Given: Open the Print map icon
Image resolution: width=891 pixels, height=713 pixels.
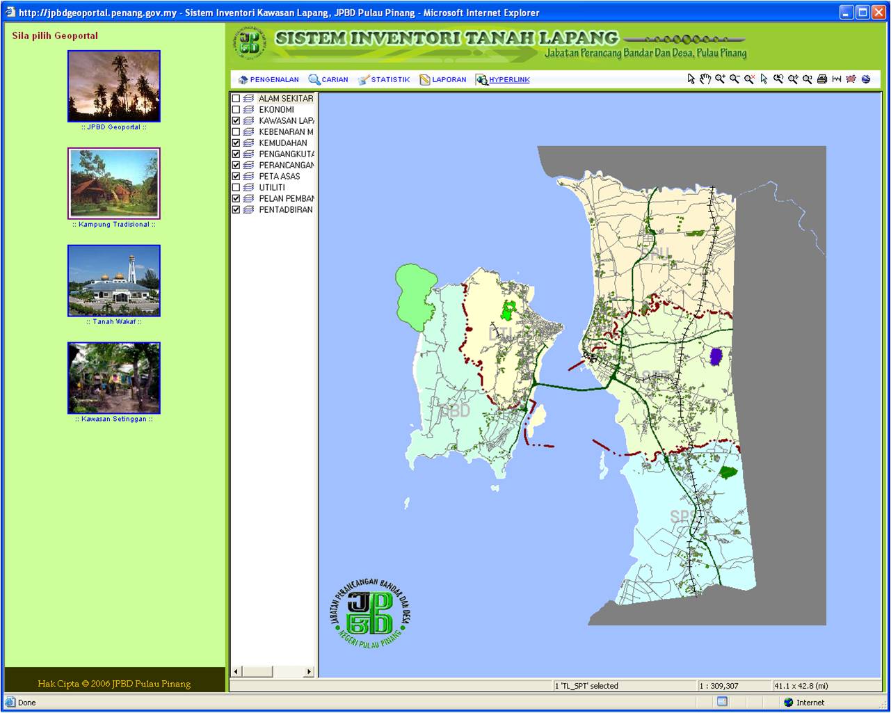Looking at the screenshot, I should pos(821,79).
